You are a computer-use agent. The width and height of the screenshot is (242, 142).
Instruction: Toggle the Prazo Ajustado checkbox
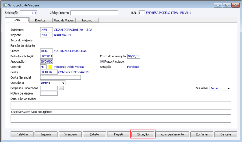click(102, 62)
